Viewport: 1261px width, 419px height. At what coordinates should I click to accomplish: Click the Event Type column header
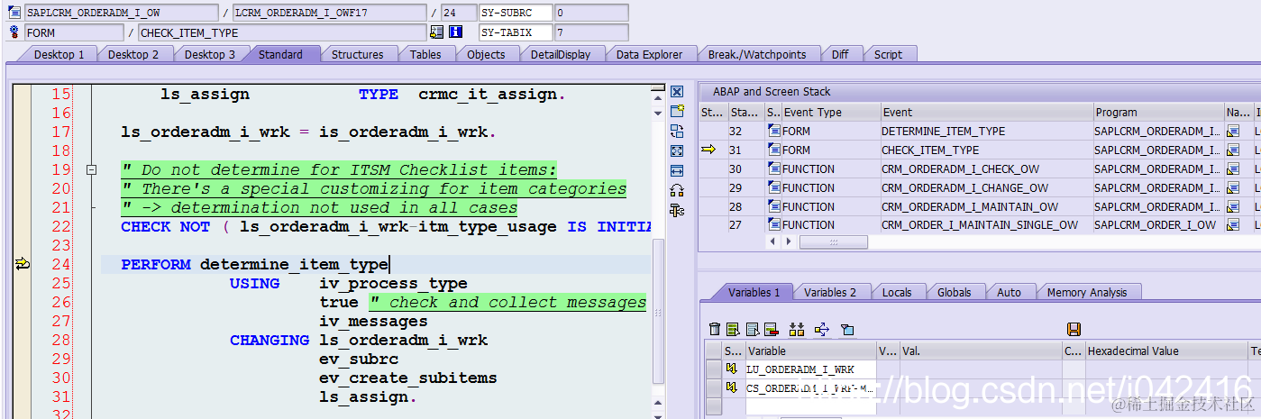point(830,113)
